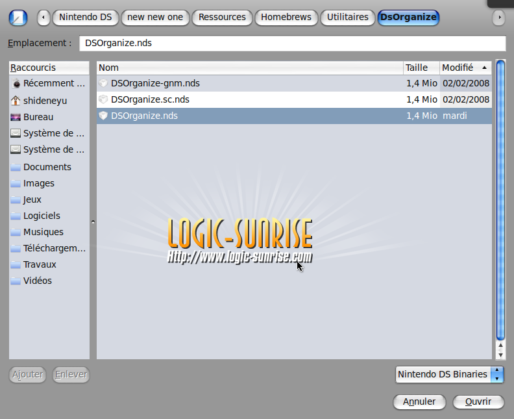Click the Jeux folder icon

pyautogui.click(x=16, y=200)
